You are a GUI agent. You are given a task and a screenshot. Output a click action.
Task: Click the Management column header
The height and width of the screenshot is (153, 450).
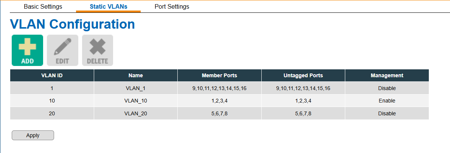387,75
